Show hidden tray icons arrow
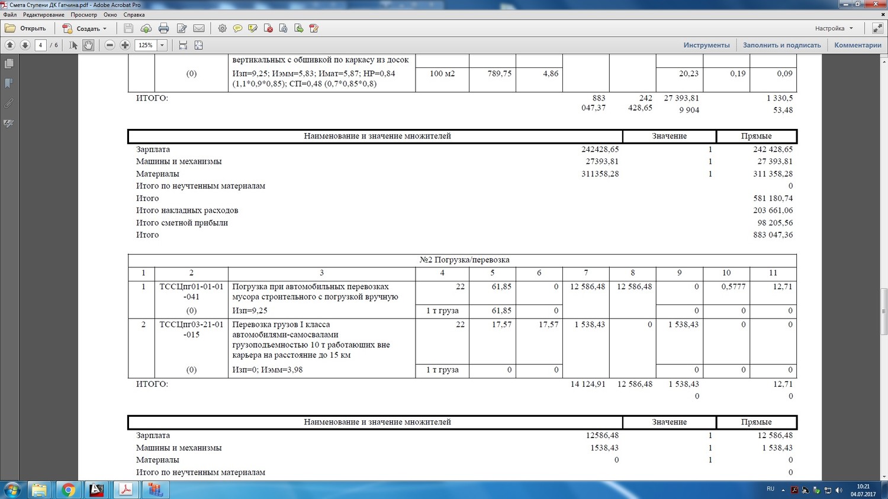The height and width of the screenshot is (499, 888). point(783,490)
